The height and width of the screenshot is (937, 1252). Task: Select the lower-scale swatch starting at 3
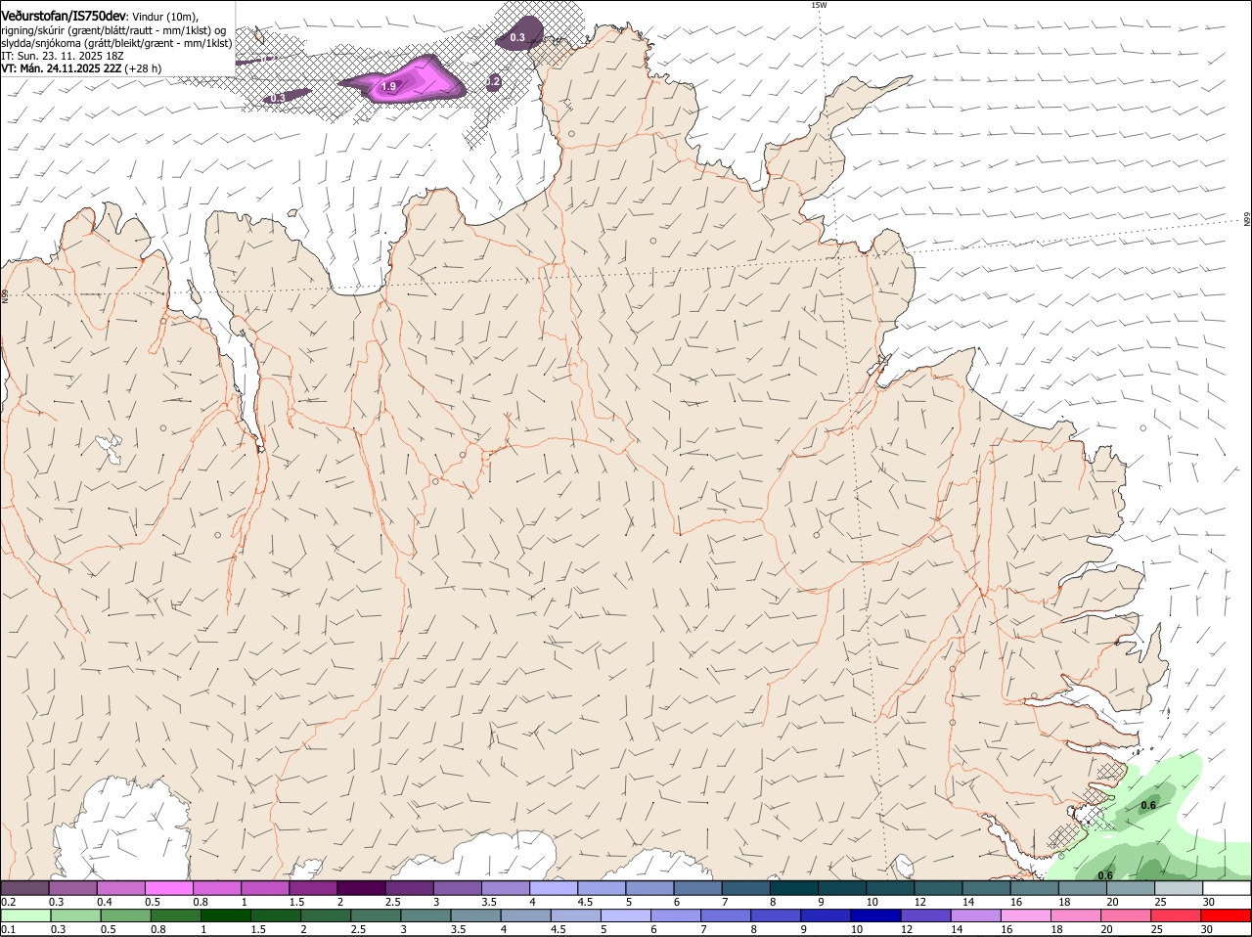click(425, 915)
